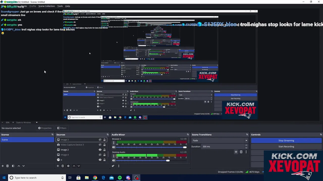Image resolution: width=323 pixels, height=181 pixels.
Task: Click Start Recording button
Action: (286, 147)
